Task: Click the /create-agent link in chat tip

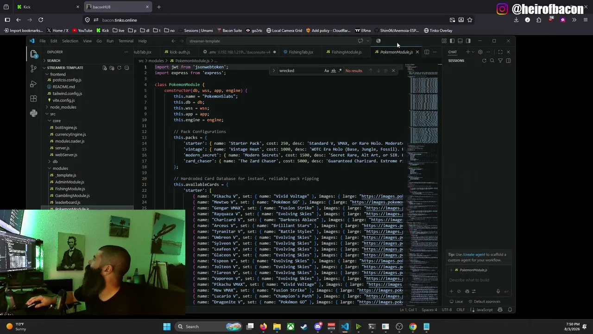Action: coord(473,255)
